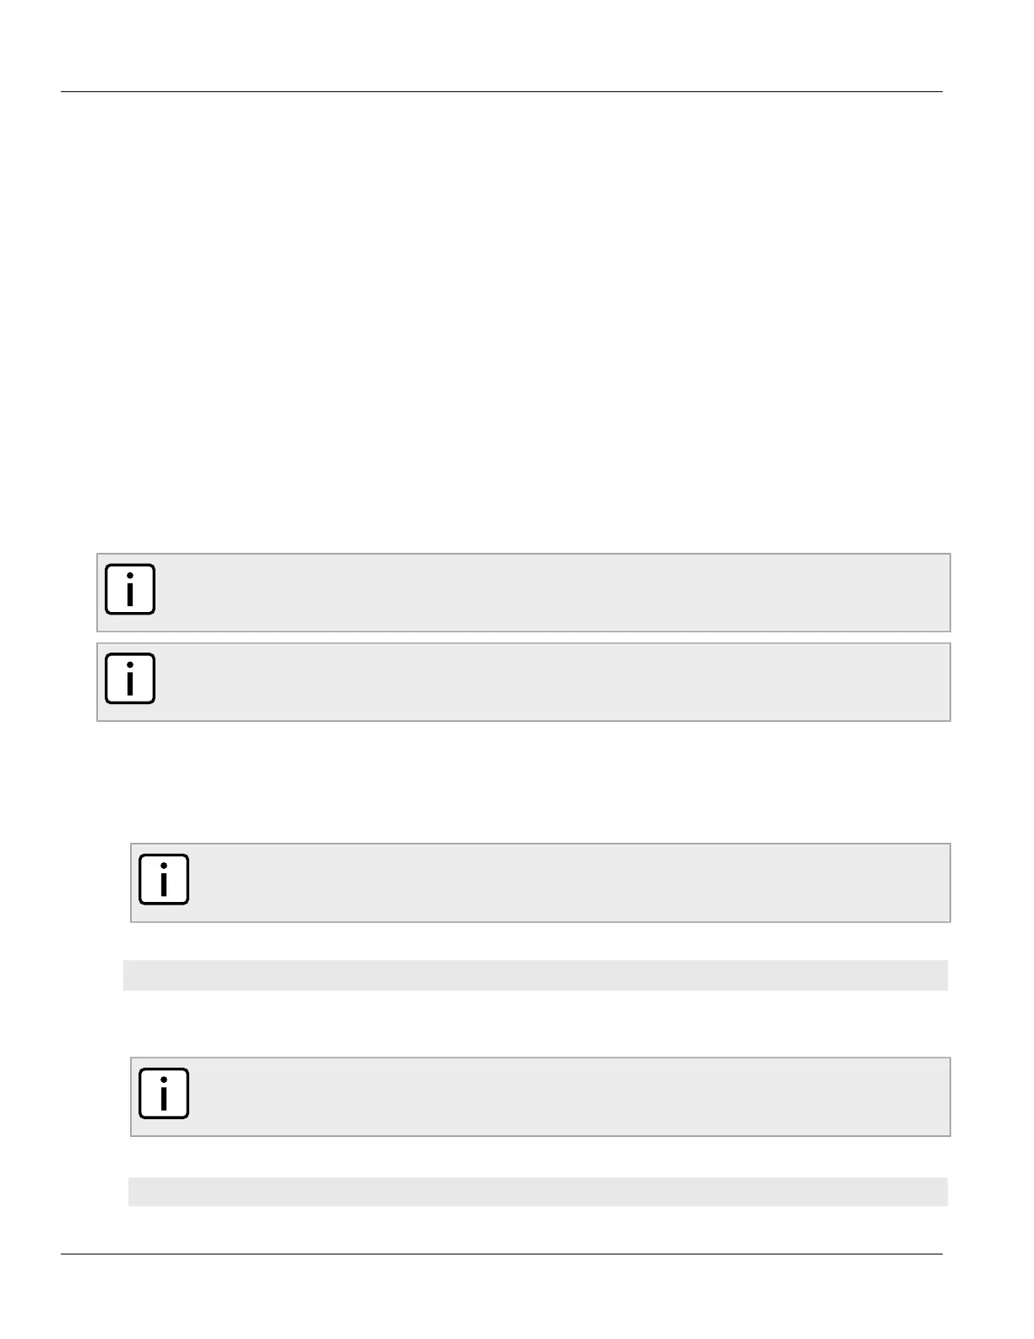Screen dimensions: 1034x1339
Task: Click the body of the first indented note box
Action: coord(566,883)
